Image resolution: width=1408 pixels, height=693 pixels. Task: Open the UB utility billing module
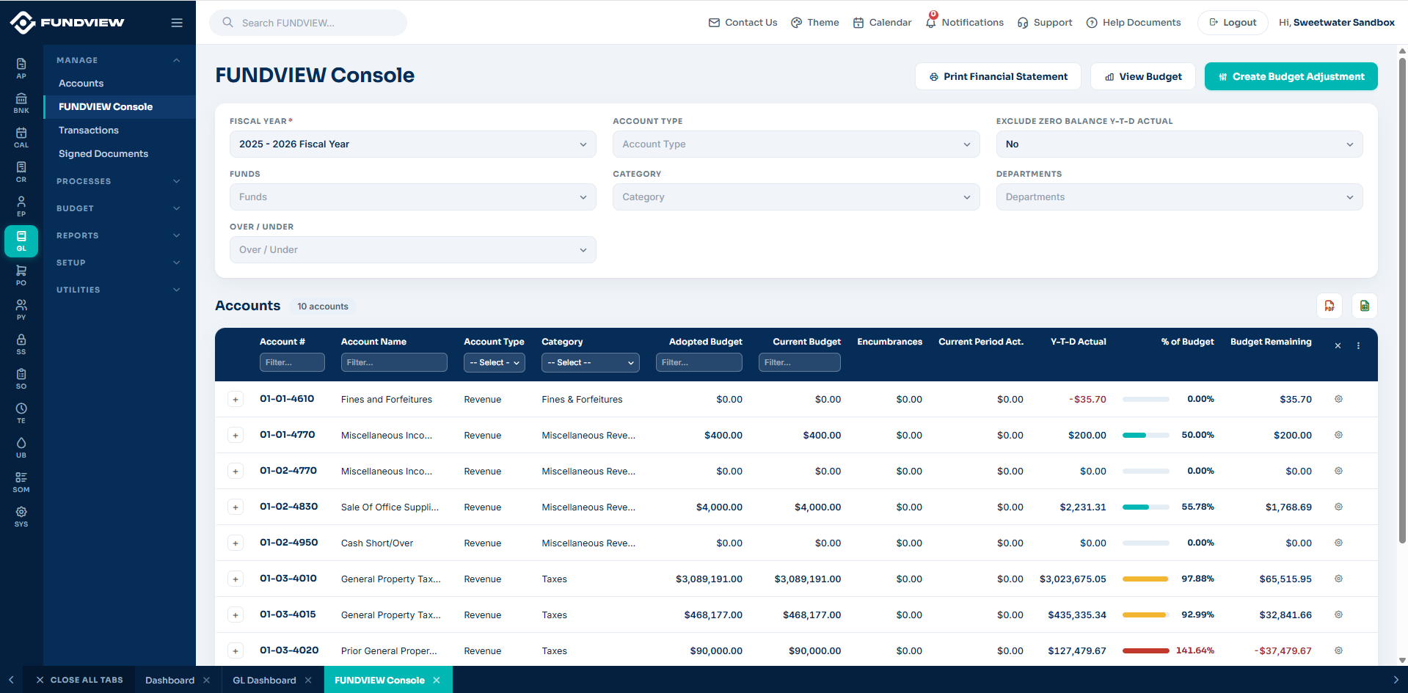(21, 447)
